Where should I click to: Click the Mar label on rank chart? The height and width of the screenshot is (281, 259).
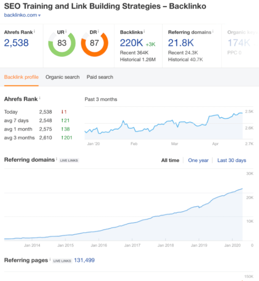174,144
